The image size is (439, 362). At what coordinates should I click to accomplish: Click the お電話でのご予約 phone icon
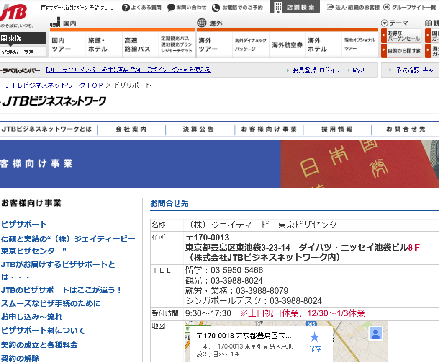(216, 8)
